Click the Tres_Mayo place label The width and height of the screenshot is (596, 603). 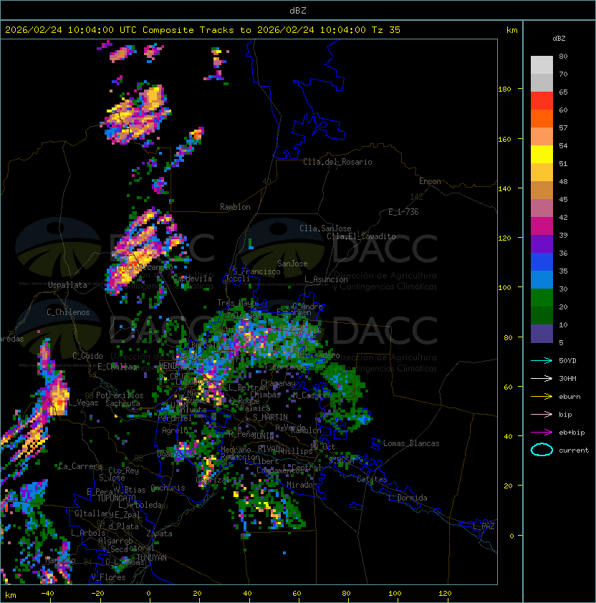[x=236, y=303]
